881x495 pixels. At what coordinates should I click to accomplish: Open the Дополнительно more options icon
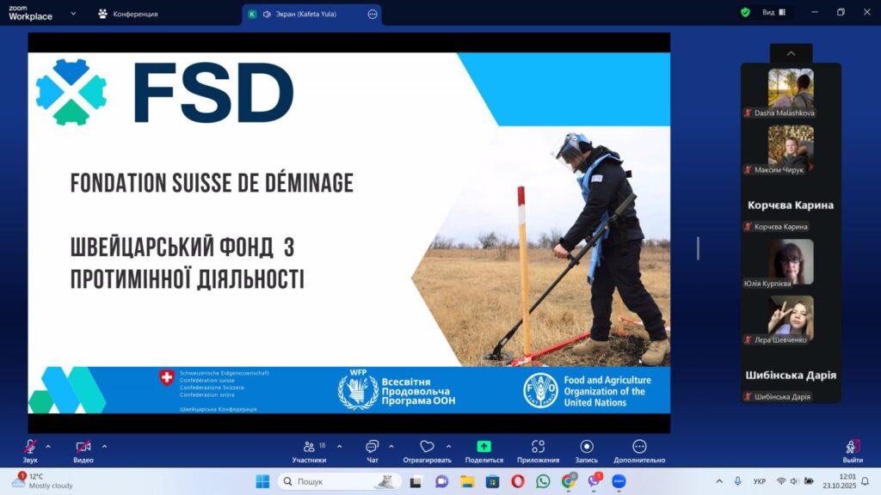click(639, 447)
